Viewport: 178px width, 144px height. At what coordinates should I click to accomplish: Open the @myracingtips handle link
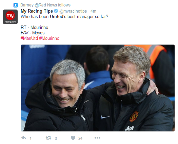pos(73,11)
